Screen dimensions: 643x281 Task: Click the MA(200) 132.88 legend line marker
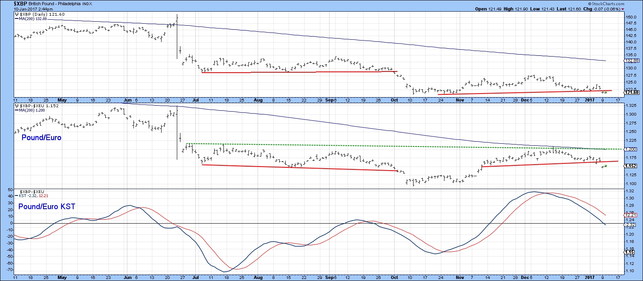(x=16, y=19)
